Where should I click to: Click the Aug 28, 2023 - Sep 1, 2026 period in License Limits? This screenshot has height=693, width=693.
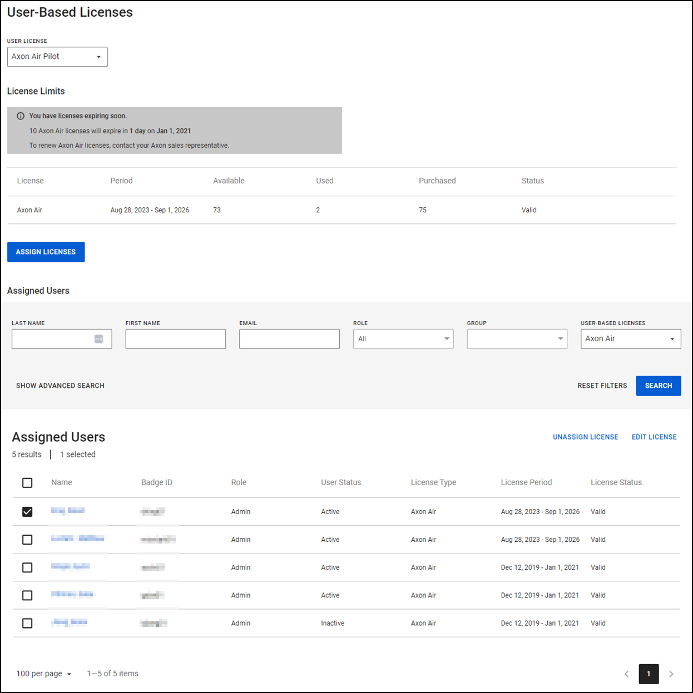[150, 210]
